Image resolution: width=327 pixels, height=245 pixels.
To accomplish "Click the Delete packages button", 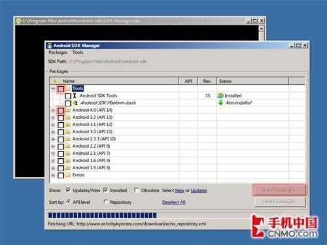I will click(280, 202).
